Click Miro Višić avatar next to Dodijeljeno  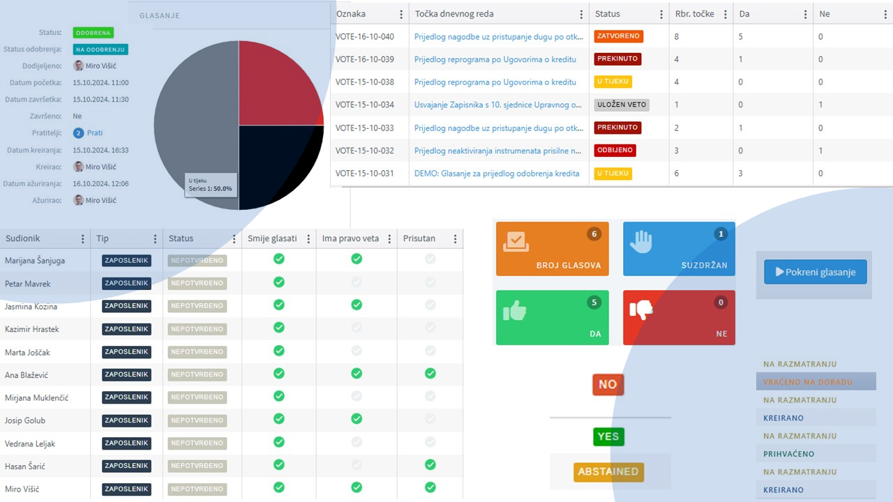(79, 66)
